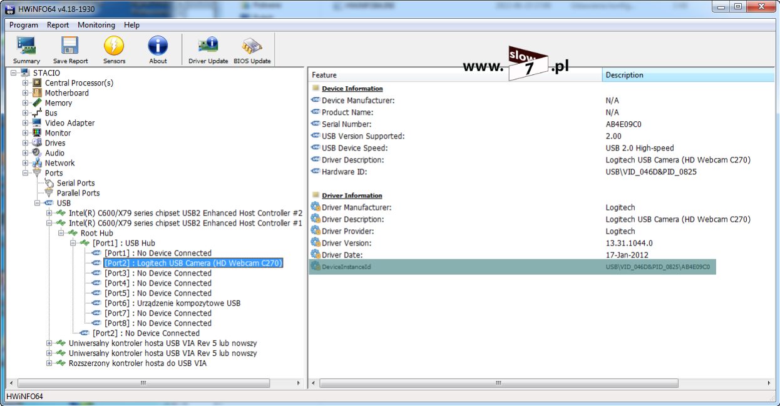780x406 pixels.
Task: Open the Sensors lightning icon
Action: coord(114,50)
